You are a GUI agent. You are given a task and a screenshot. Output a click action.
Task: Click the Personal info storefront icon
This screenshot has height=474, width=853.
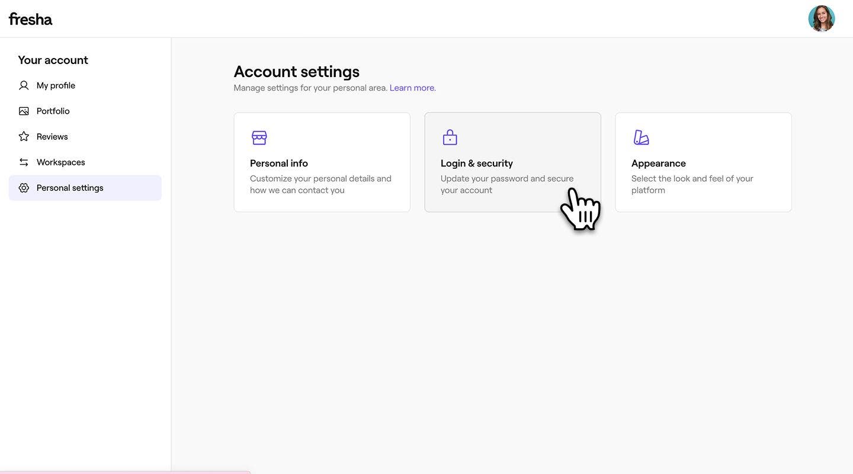tap(259, 137)
